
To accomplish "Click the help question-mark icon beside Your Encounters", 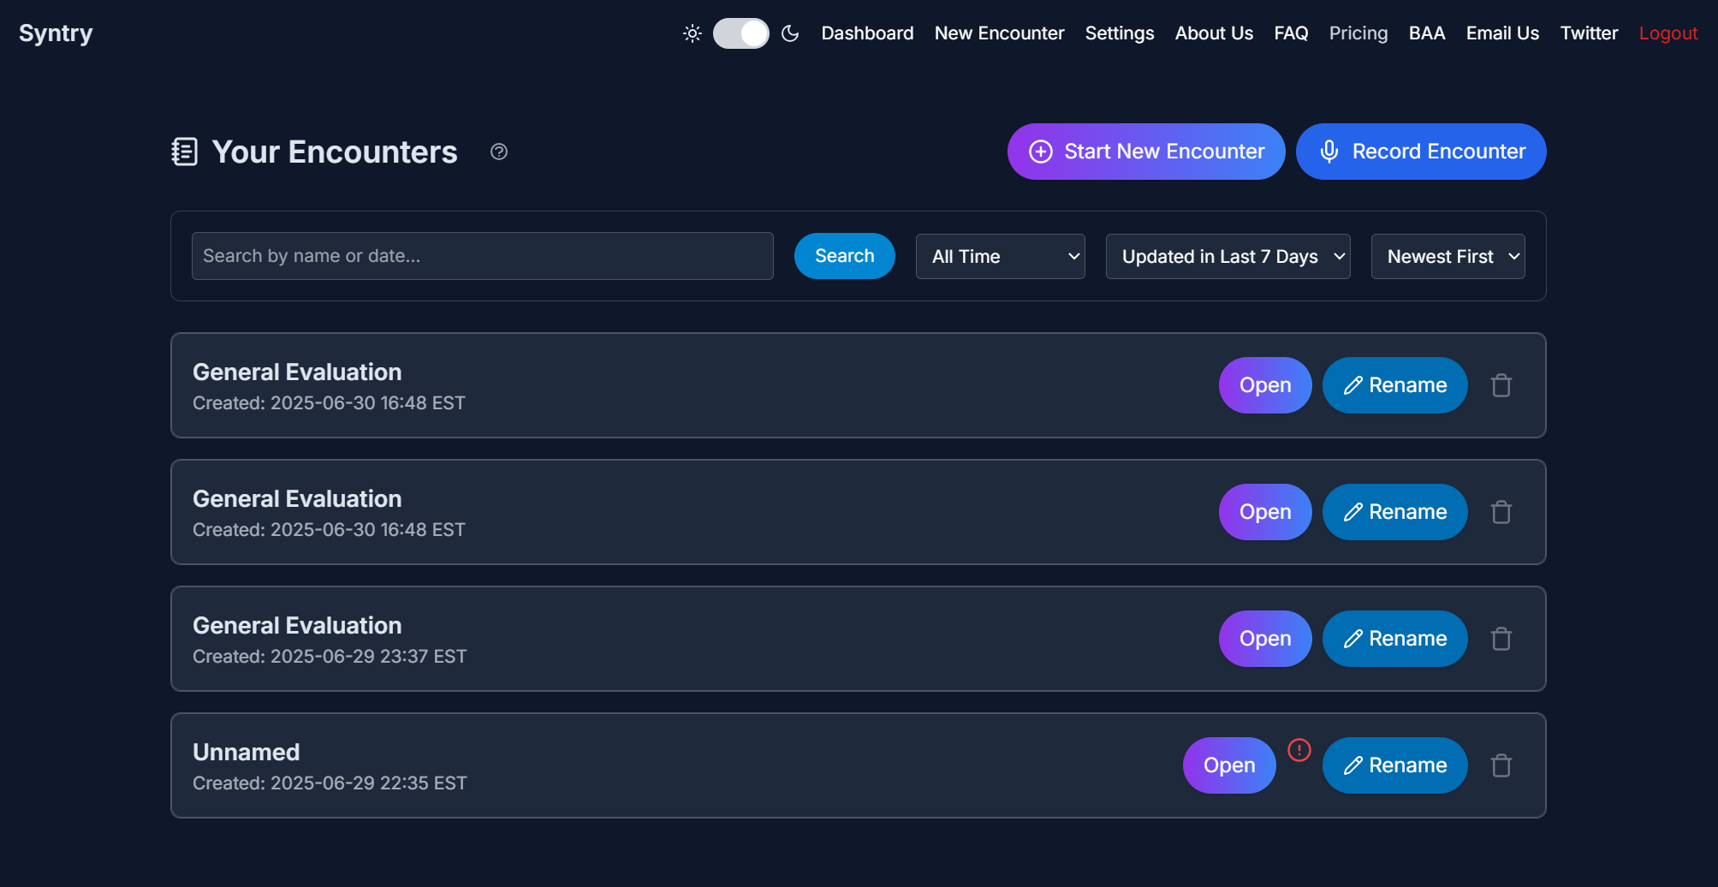I will click(x=499, y=152).
